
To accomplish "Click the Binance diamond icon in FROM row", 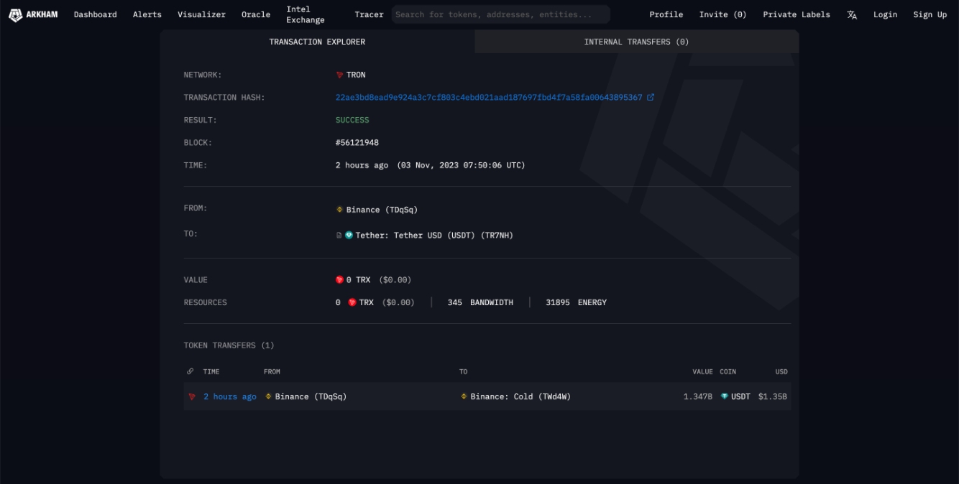I will (338, 210).
